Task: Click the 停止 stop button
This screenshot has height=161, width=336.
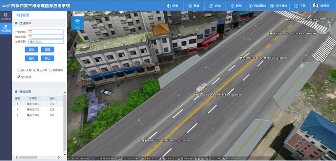Action: tap(47, 58)
